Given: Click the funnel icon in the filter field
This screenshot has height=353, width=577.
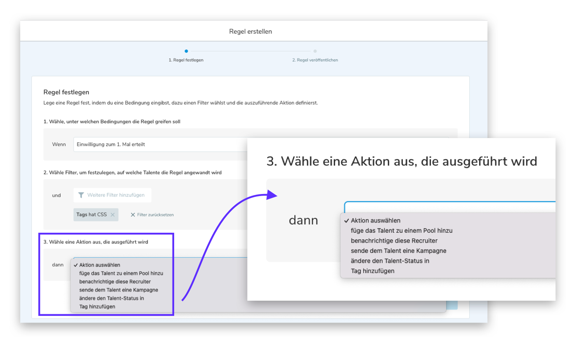Looking at the screenshot, I should 81,195.
